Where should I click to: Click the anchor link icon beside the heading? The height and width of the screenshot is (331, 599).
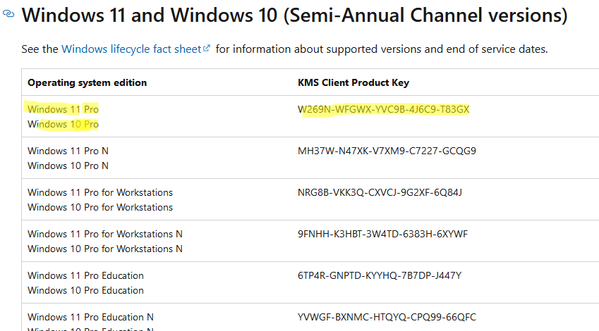[x=8, y=14]
